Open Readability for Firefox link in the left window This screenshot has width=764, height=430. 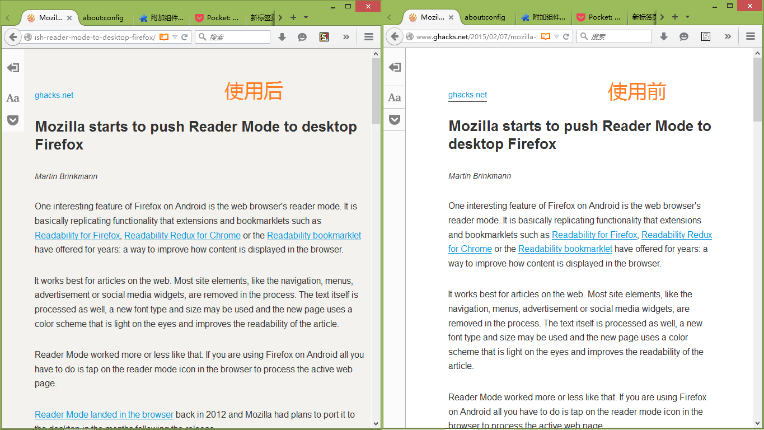click(x=77, y=235)
